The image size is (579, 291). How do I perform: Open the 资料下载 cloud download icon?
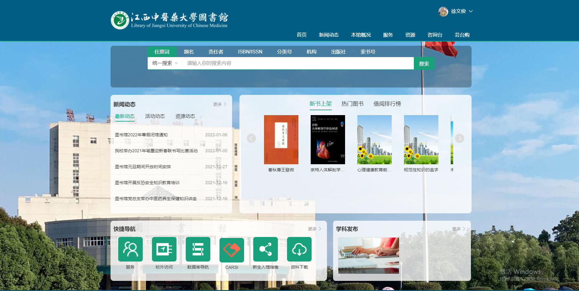[x=299, y=249]
